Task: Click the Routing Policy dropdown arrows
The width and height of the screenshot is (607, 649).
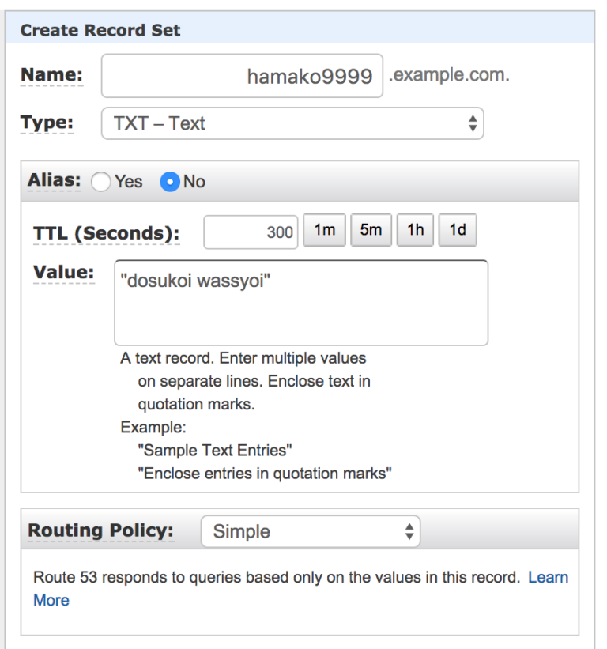Action: (x=409, y=532)
